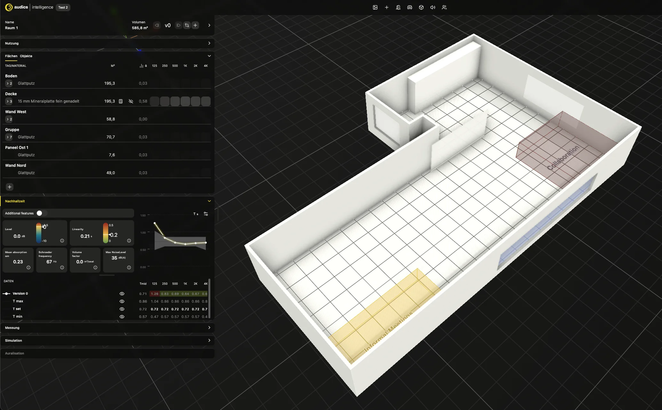Toggle the Additional features switch
662x410 pixels.
pyautogui.click(x=42, y=213)
